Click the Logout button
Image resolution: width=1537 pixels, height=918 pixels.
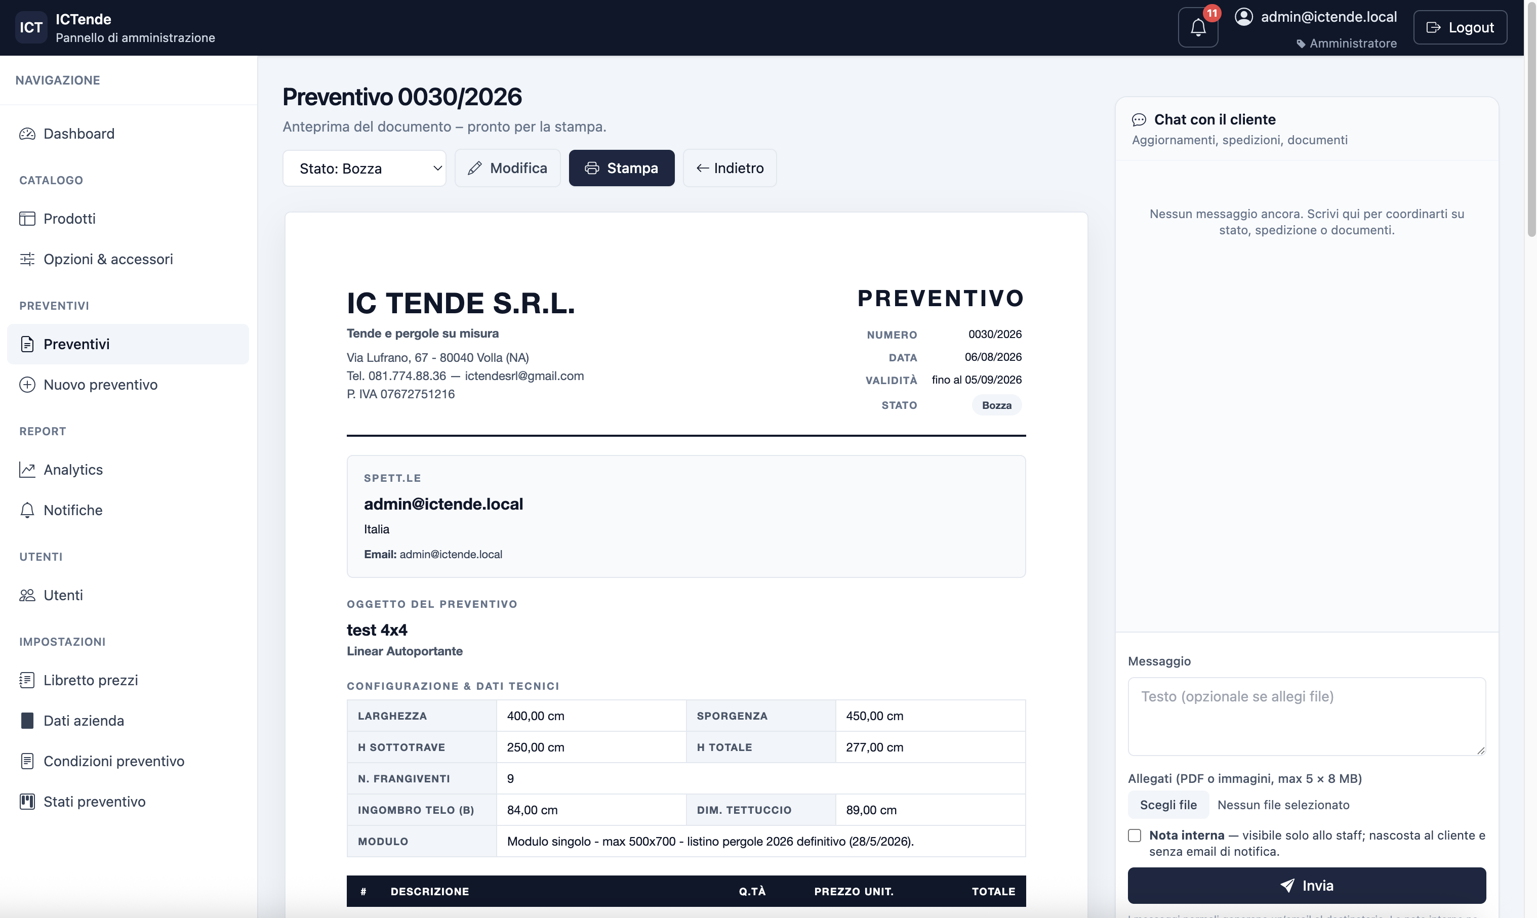pos(1460,27)
